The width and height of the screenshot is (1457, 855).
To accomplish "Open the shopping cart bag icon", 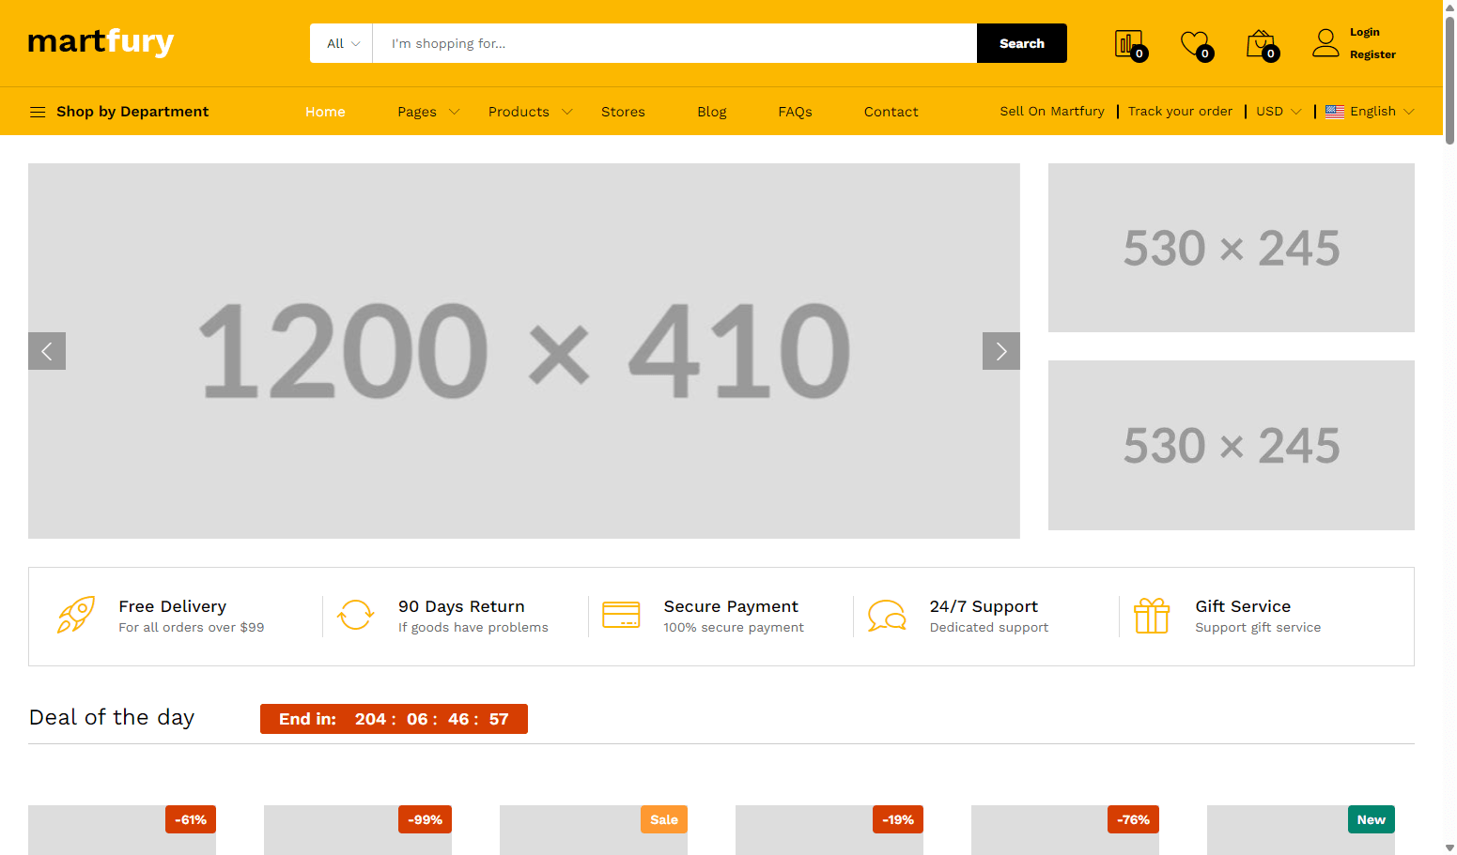I will (1262, 44).
